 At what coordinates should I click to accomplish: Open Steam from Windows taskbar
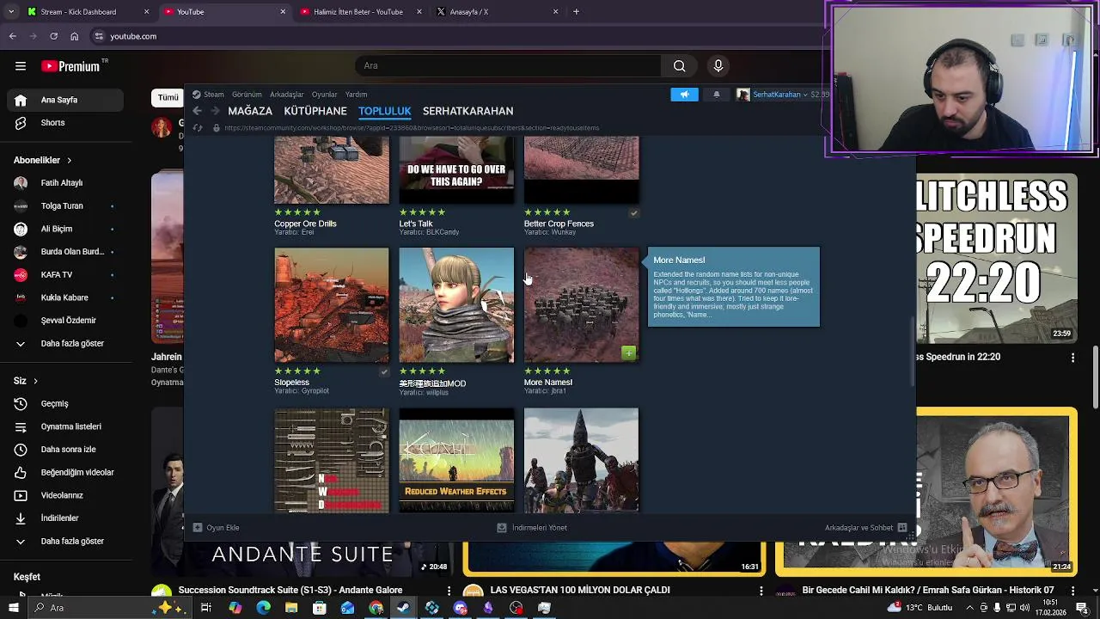click(x=403, y=608)
